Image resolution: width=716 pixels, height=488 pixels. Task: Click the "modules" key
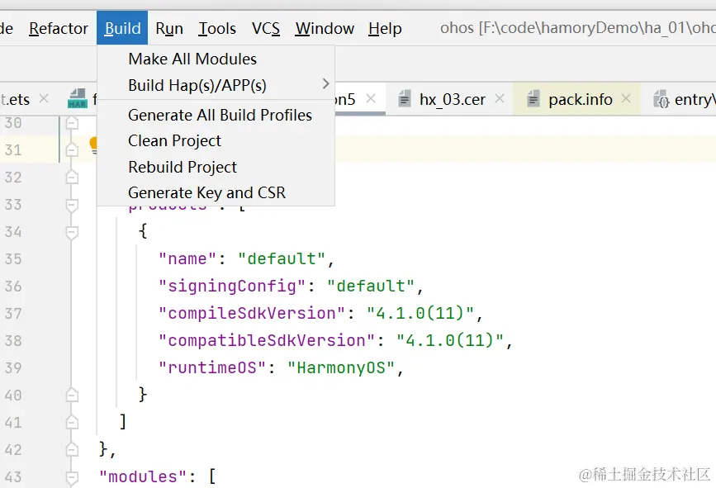point(143,477)
